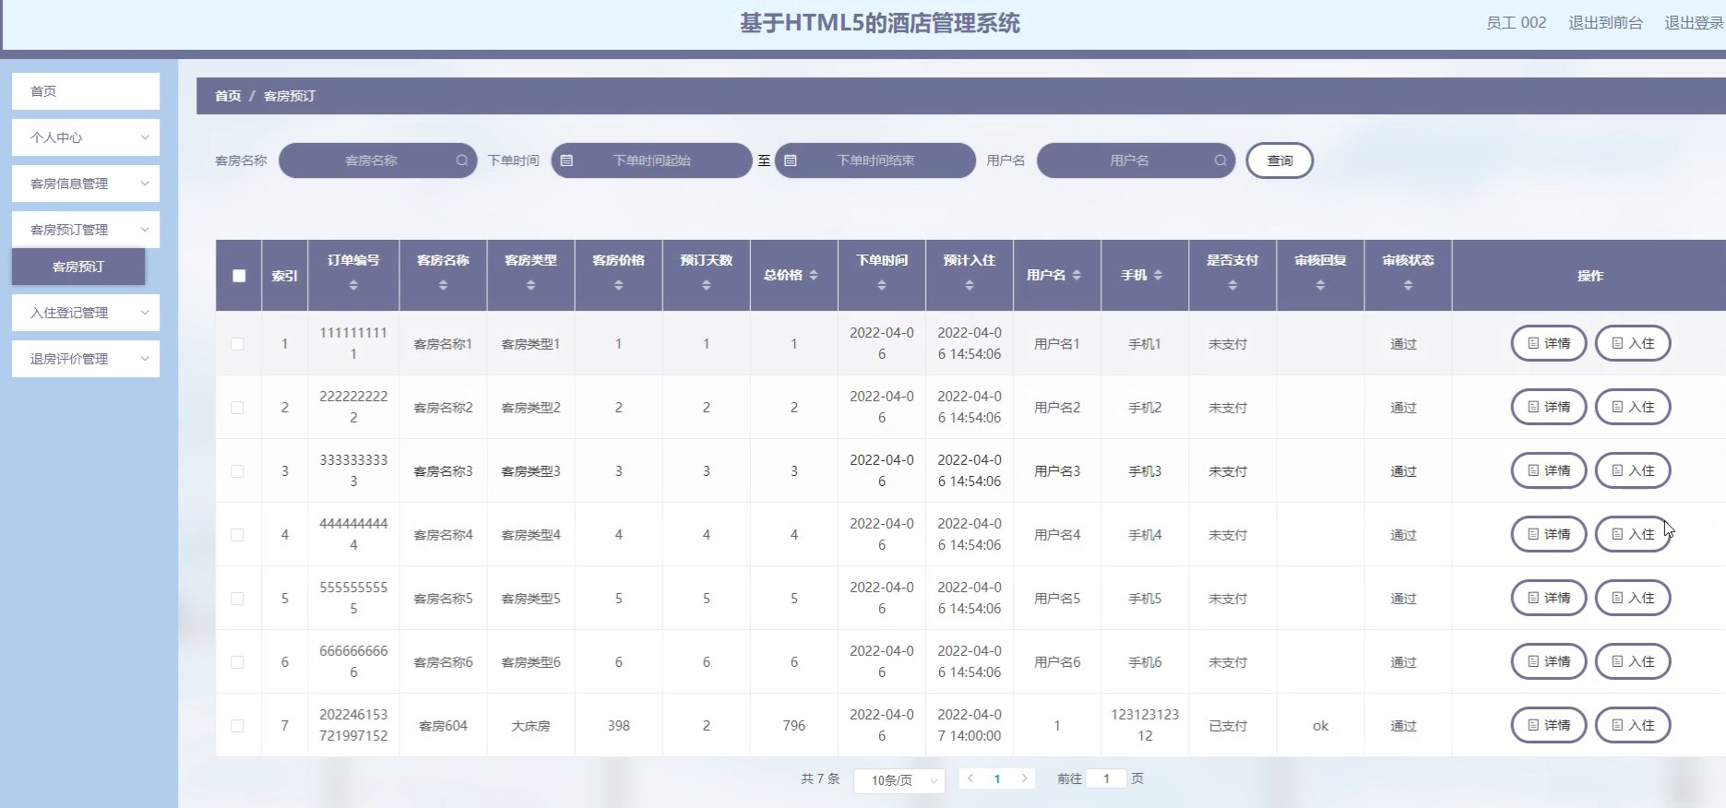Open the 10条/页 page size dropdown
The height and width of the screenshot is (808, 1726).
899,780
